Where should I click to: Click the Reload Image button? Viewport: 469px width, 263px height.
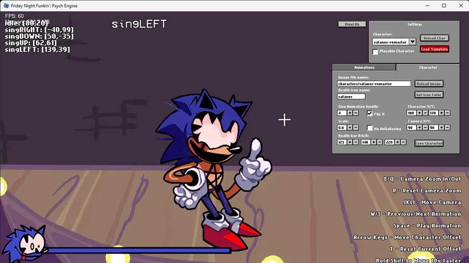[429, 84]
